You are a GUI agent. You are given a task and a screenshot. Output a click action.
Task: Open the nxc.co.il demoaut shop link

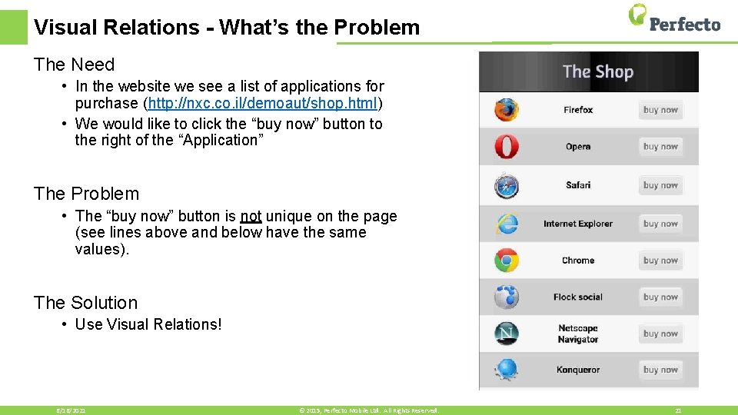coord(263,103)
